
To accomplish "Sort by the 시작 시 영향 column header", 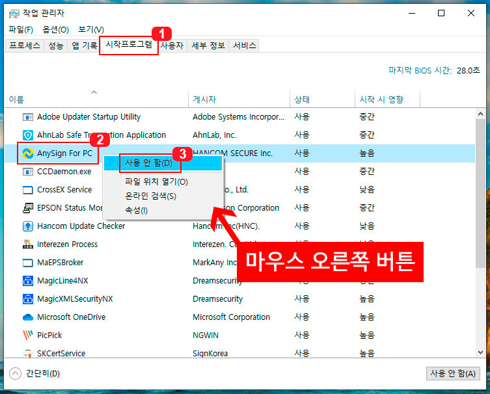I will [387, 99].
